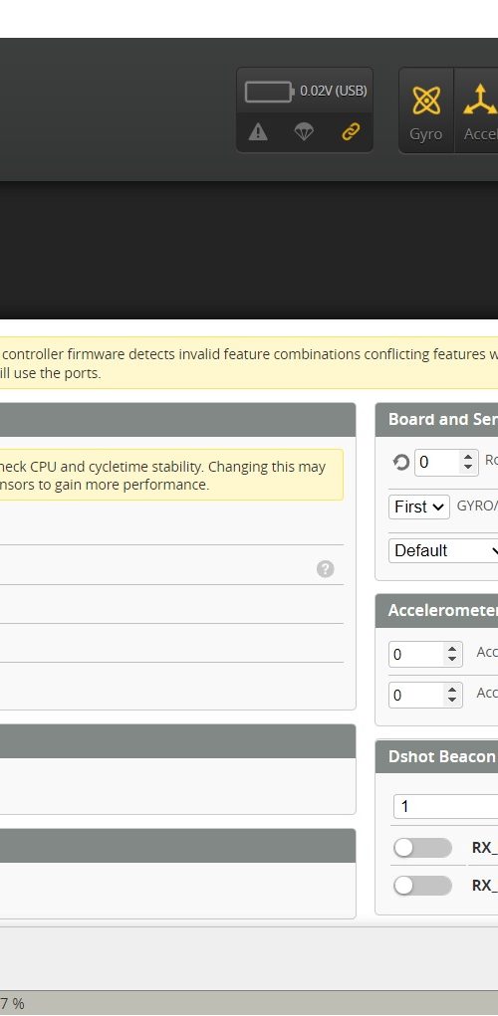
Task: Click the failsafe parachute icon
Action: [304, 132]
